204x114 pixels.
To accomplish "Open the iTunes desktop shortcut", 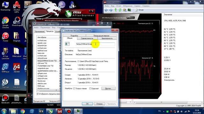I will pos(5,37).
